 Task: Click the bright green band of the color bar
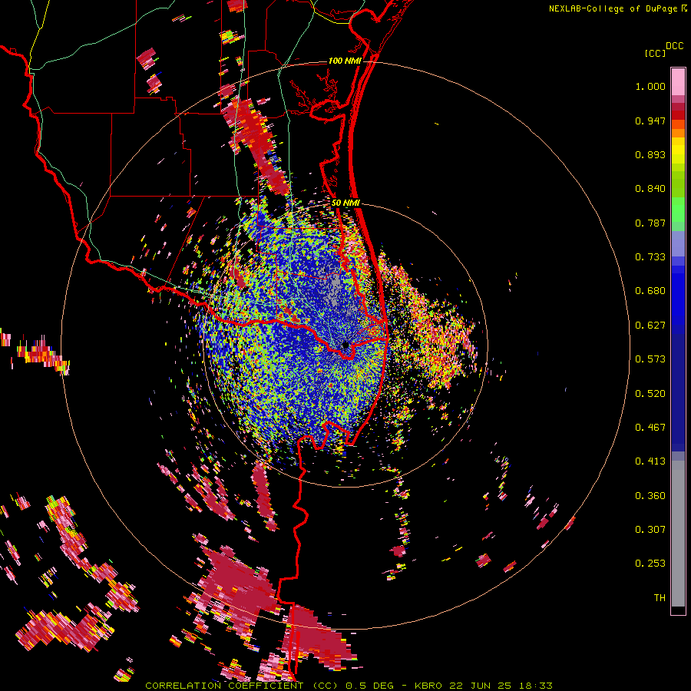click(678, 210)
